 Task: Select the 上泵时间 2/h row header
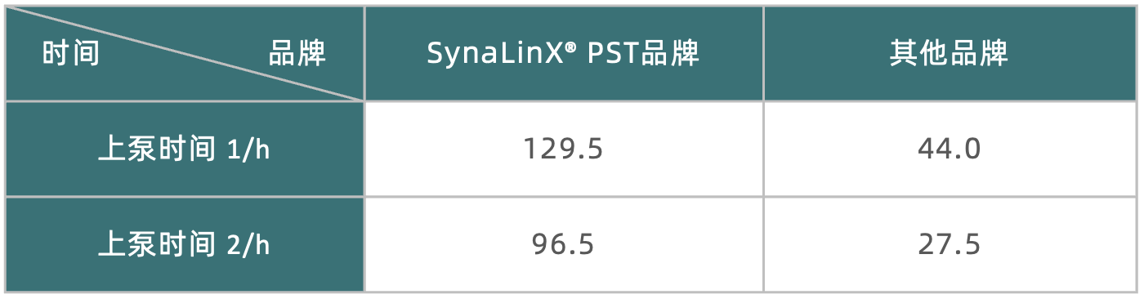(185, 244)
